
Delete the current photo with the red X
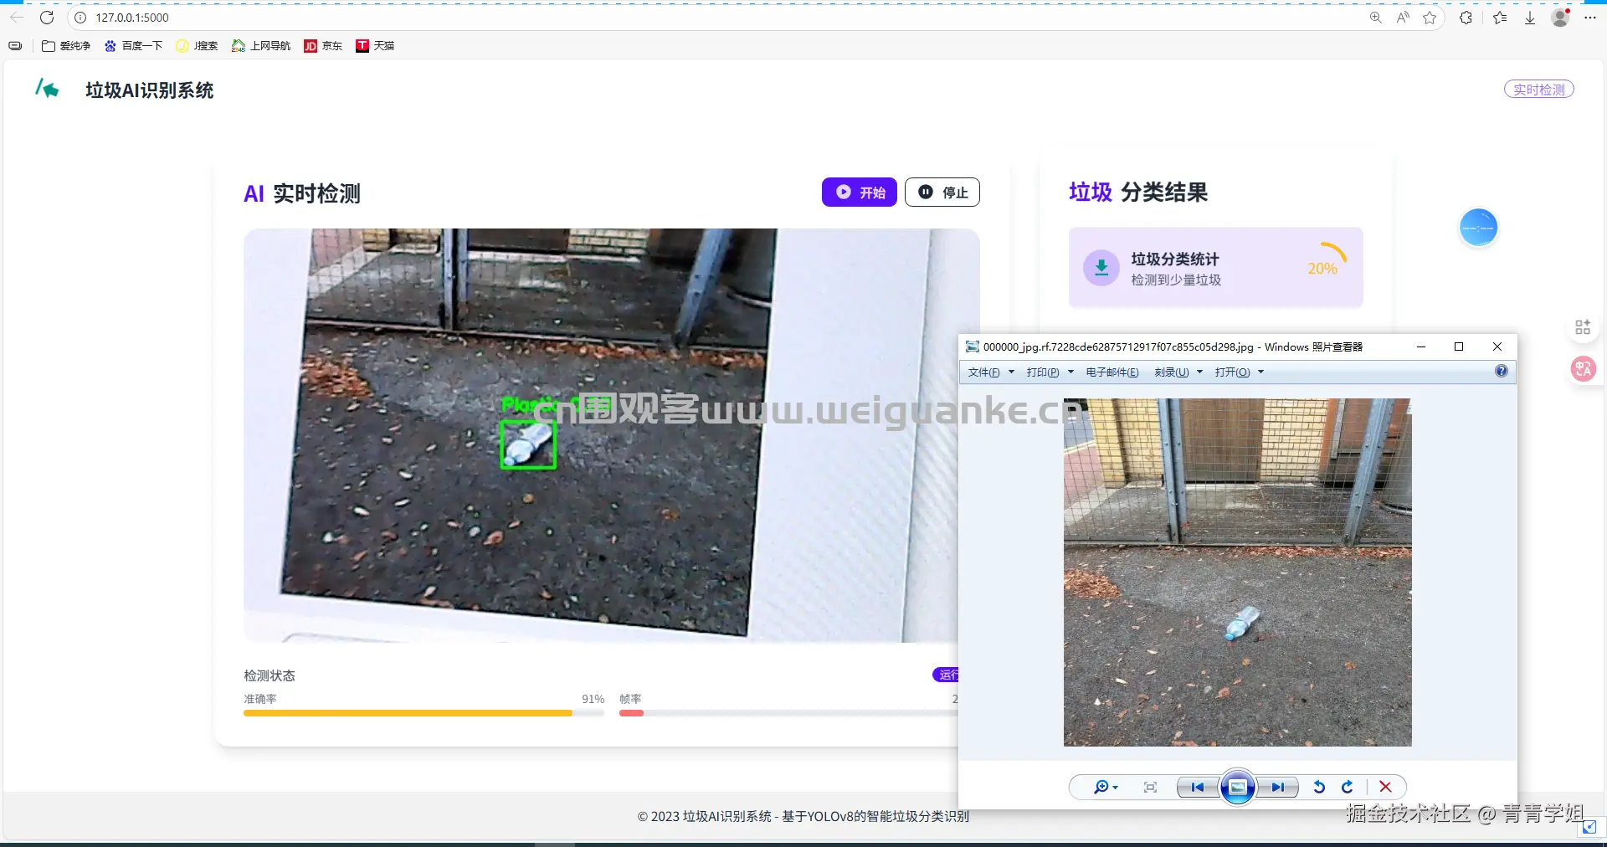point(1385,787)
